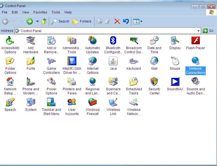The image size is (217, 166).
Task: Open Power Options
Action: point(51,86)
